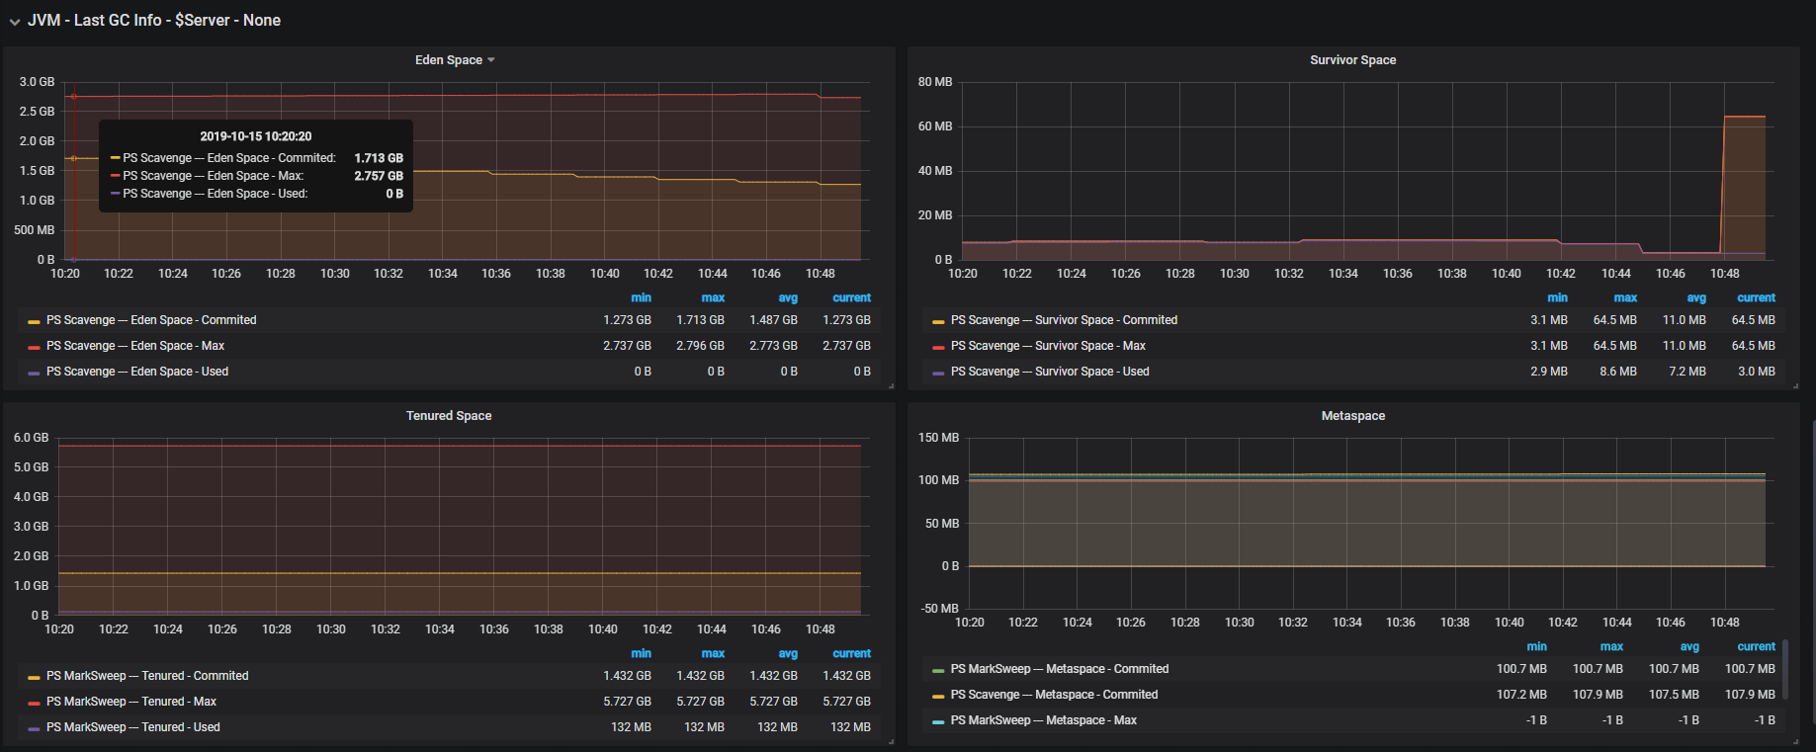Viewport: 1816px width, 752px height.
Task: Toggle PS Scavenge Metaspace - Commited series
Action: point(1054,695)
